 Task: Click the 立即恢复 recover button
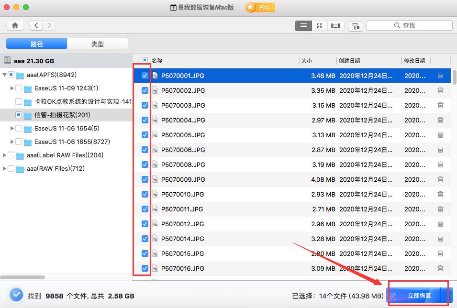[419, 296]
